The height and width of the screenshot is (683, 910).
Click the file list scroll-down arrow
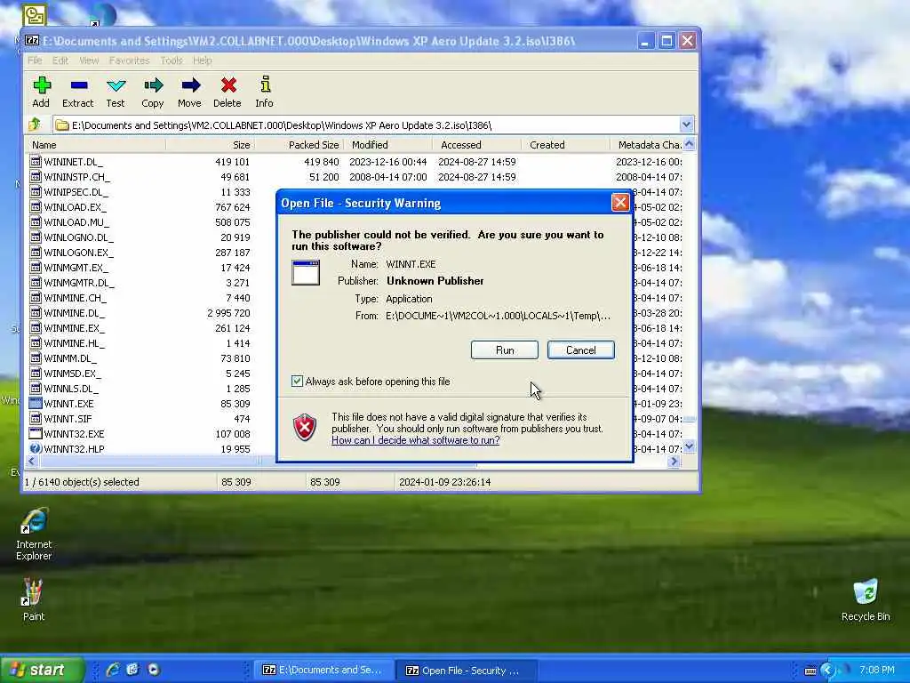pos(689,446)
